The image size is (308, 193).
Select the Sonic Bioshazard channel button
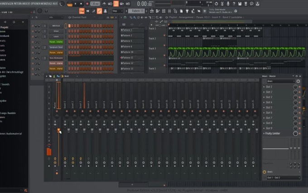click(56, 58)
